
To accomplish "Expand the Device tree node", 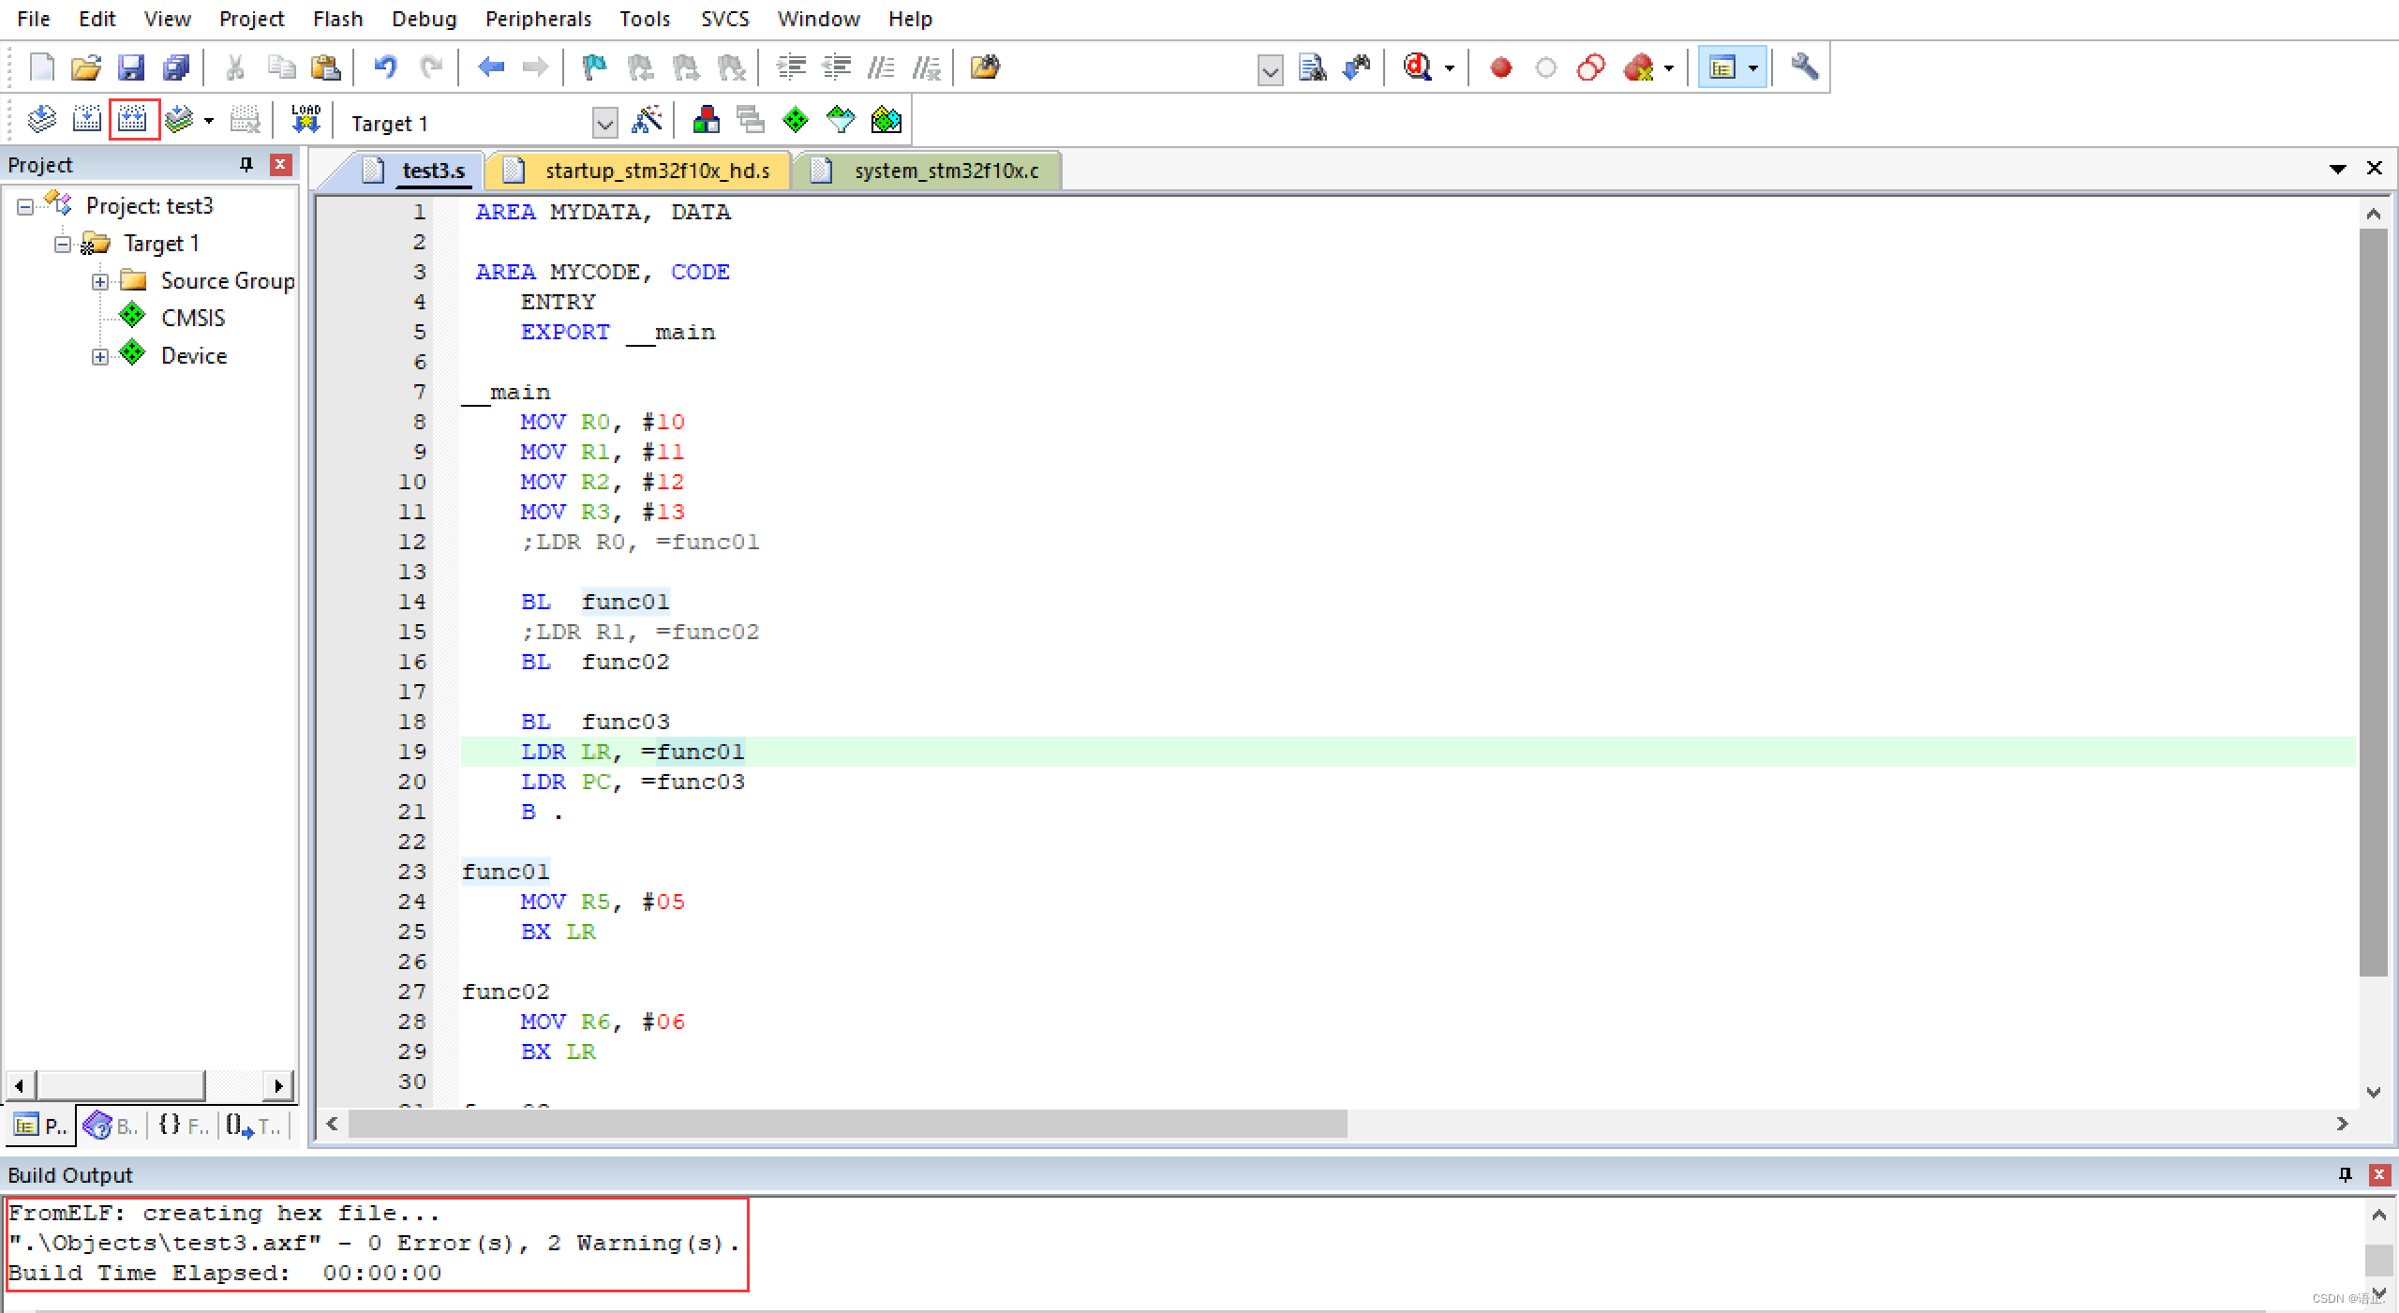I will [100, 356].
